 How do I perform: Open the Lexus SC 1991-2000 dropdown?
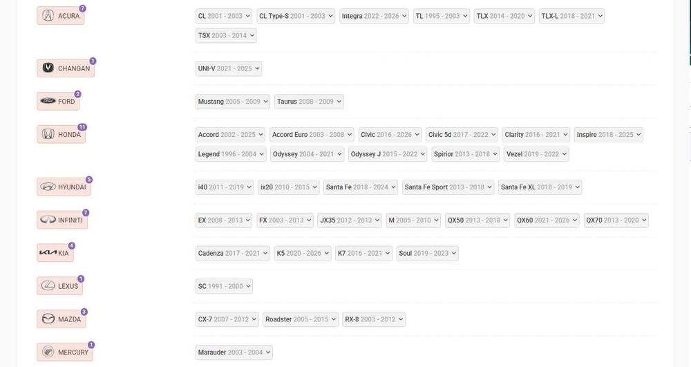click(x=225, y=286)
